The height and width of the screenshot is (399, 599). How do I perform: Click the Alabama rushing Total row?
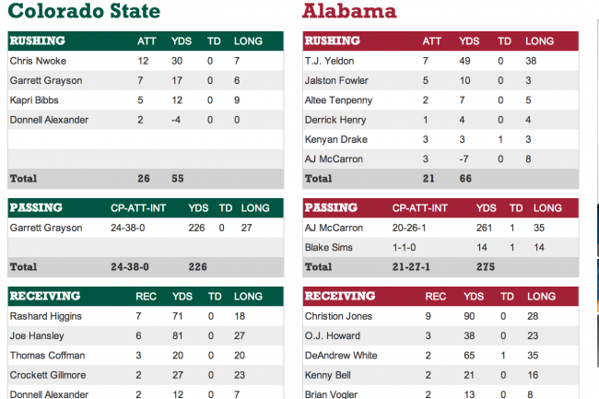coord(440,179)
